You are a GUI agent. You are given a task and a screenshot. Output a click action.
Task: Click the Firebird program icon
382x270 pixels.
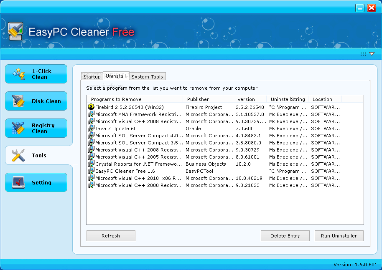91,107
